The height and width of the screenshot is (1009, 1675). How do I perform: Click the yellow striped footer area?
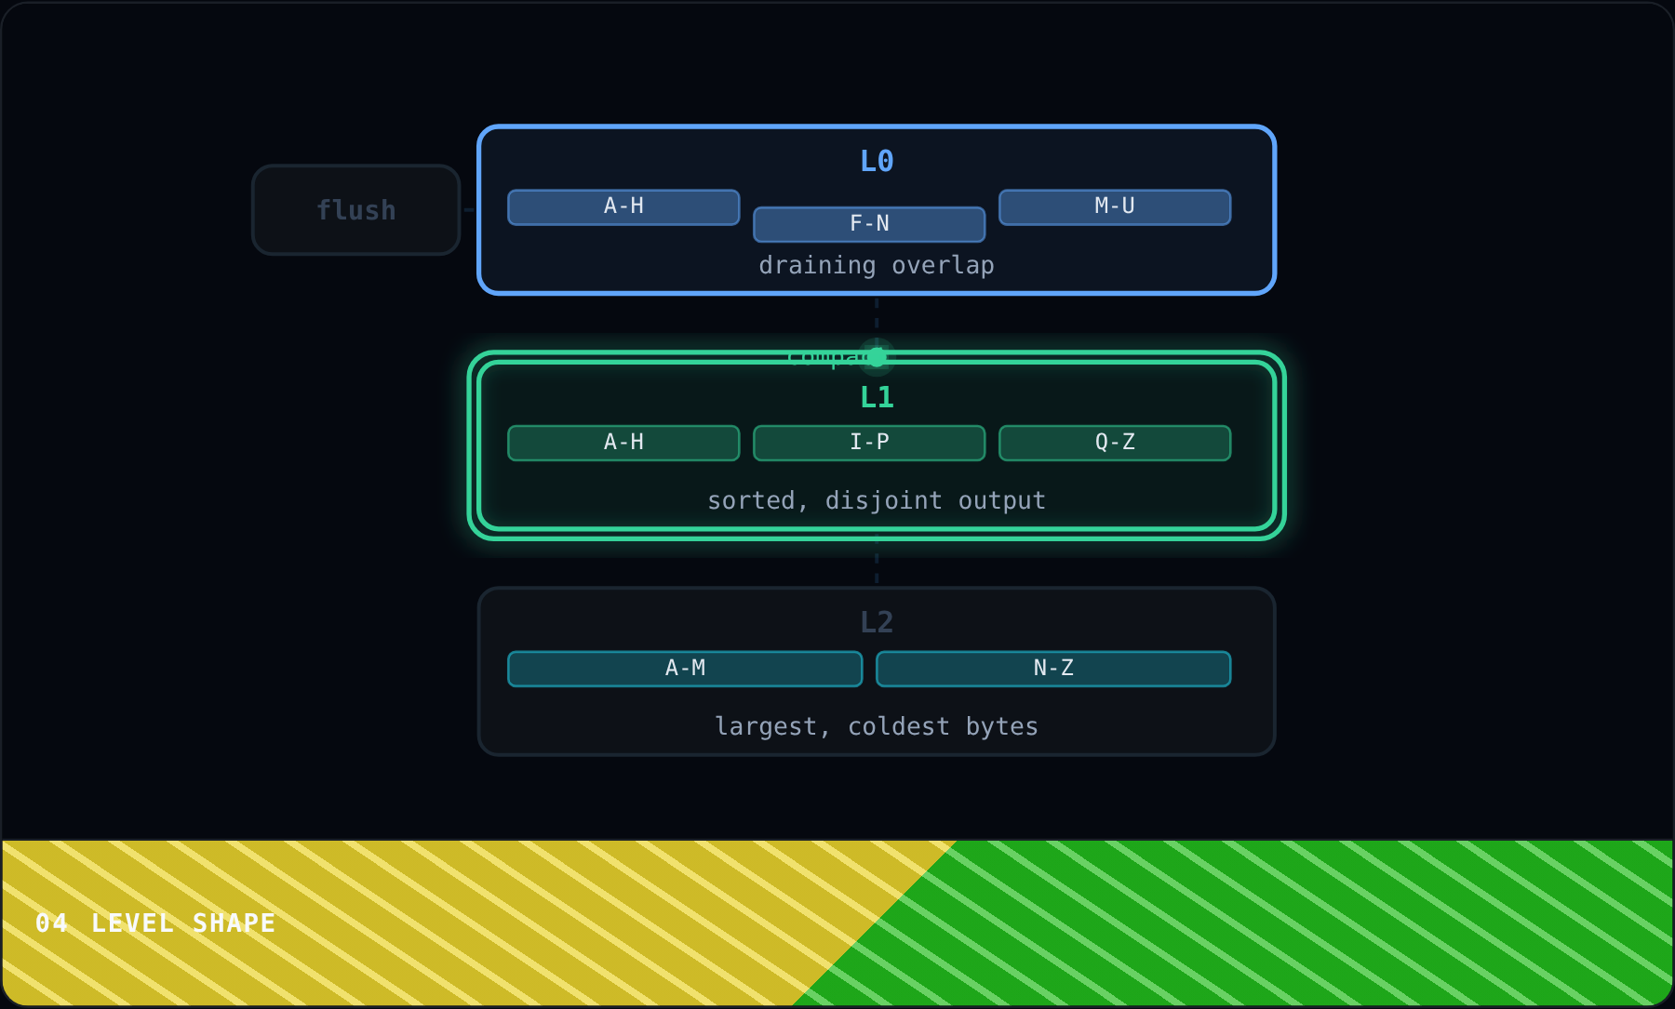click(419, 923)
